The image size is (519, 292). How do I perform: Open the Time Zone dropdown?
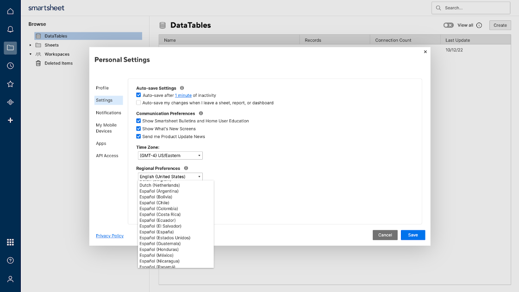[170, 155]
